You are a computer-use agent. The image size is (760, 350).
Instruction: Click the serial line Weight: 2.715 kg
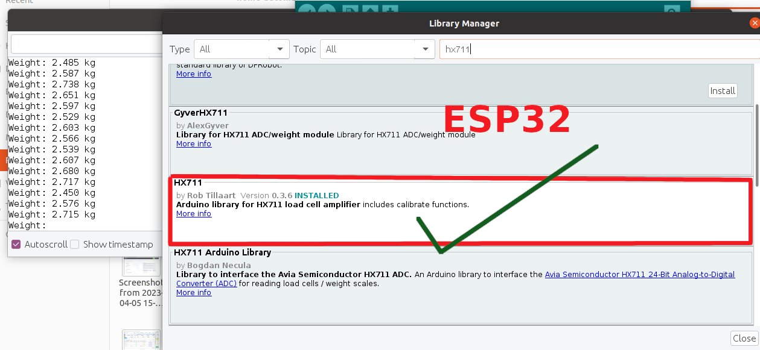[52, 214]
